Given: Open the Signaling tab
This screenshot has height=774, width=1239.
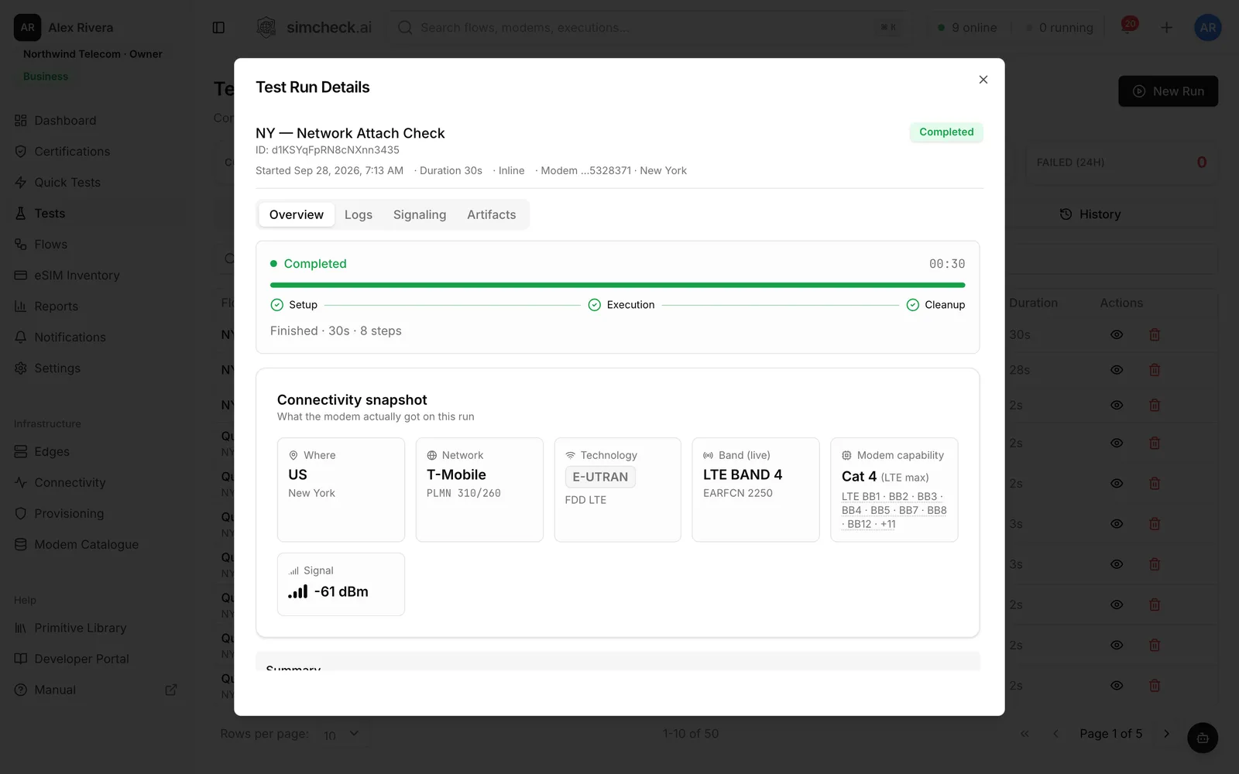Looking at the screenshot, I should [x=420, y=214].
